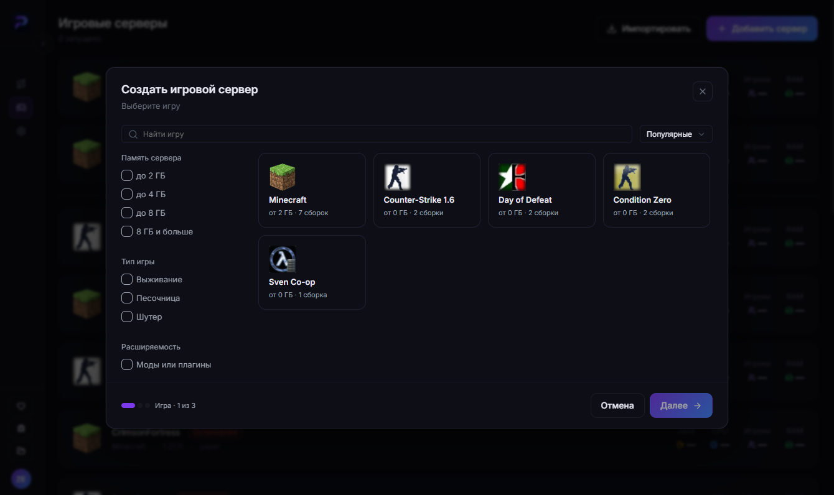Viewport: 834px width, 495px height.
Task: Focus the Найти игру search field
Action: 377,134
